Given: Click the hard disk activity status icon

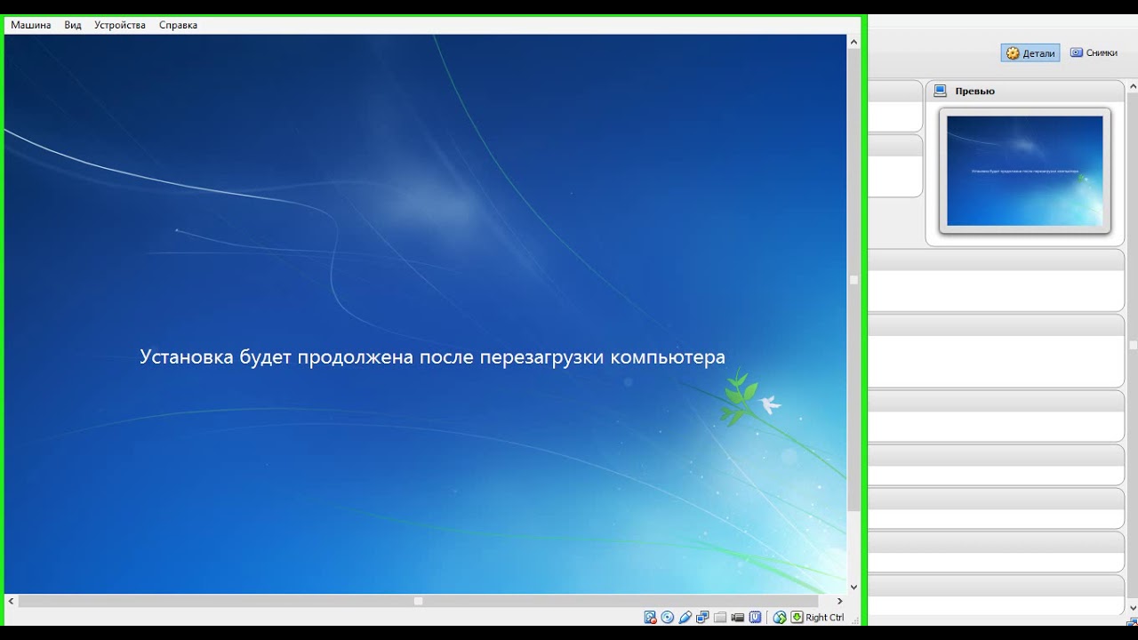Looking at the screenshot, I should [x=650, y=617].
